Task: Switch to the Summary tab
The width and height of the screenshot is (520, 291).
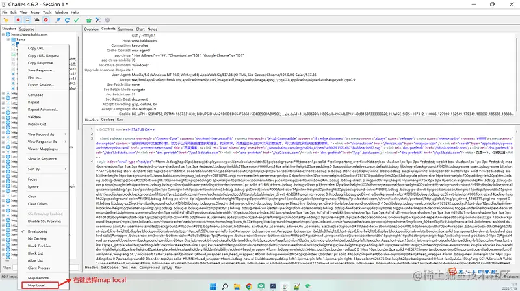Action: pyautogui.click(x=125, y=29)
